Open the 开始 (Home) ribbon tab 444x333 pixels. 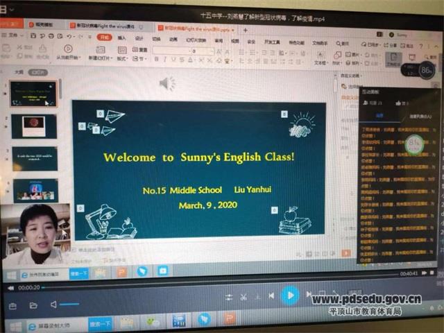(104, 37)
